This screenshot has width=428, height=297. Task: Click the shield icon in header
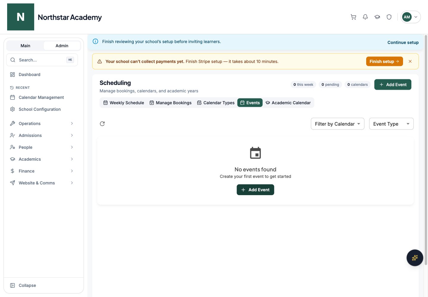(x=389, y=17)
